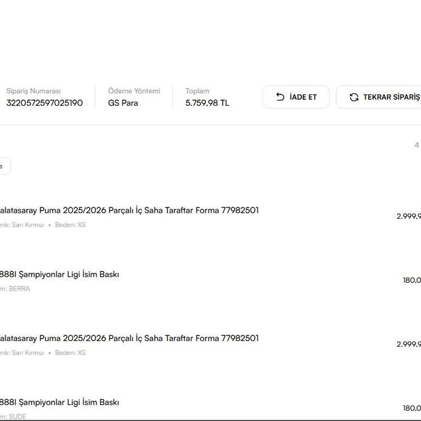Viewport: 421px width, 421px height.
Task: Click the TEKRAR SİPARİŞ reorder button
Action: pos(379,97)
